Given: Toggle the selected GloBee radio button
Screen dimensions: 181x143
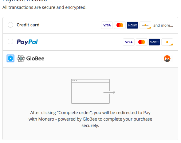Looking at the screenshot, I should pyautogui.click(x=10, y=58).
